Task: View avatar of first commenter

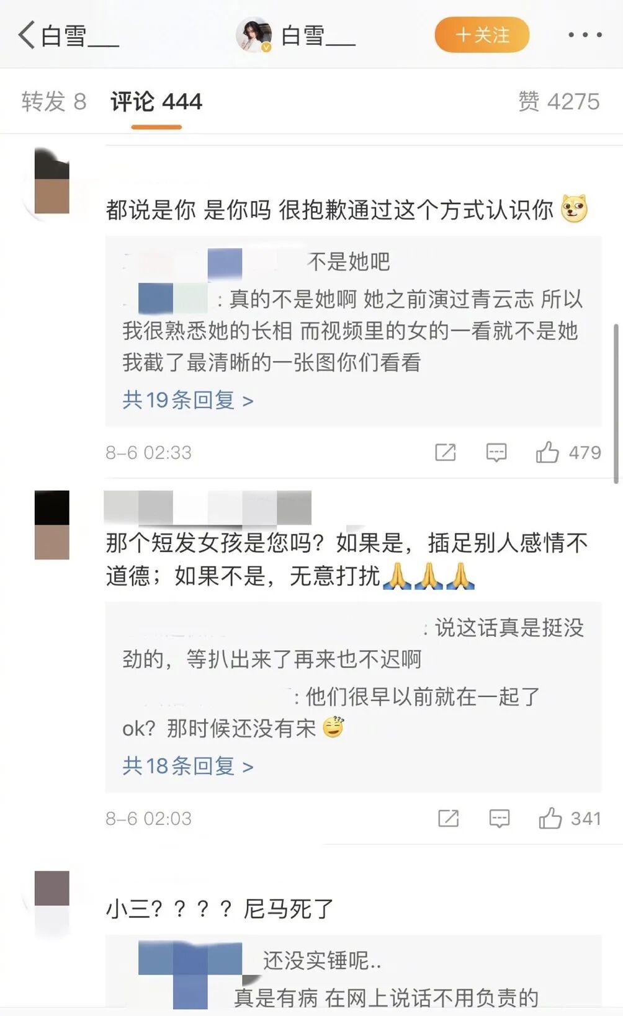Action: [x=52, y=185]
